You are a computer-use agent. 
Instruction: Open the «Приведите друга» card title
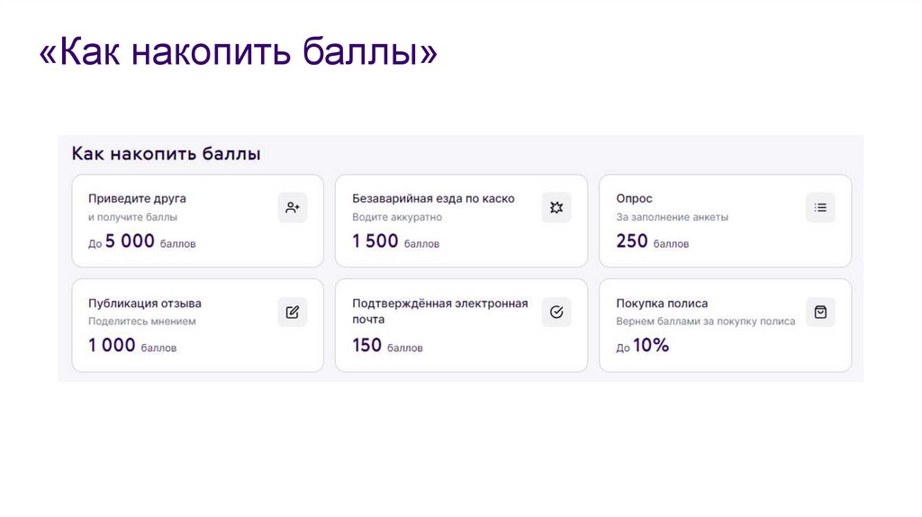point(137,198)
